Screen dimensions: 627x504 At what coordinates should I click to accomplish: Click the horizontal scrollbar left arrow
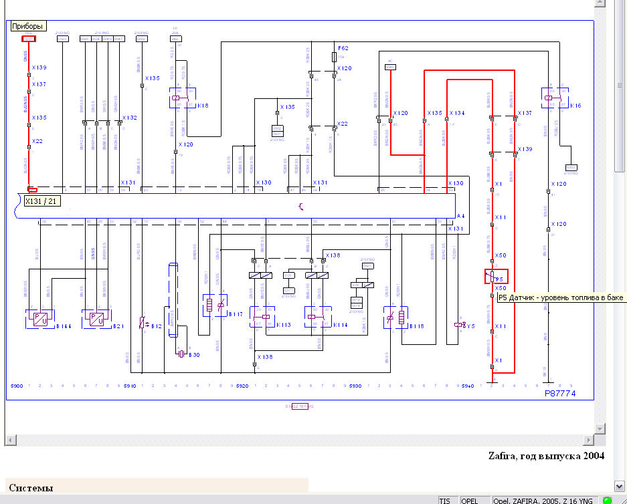11,440
